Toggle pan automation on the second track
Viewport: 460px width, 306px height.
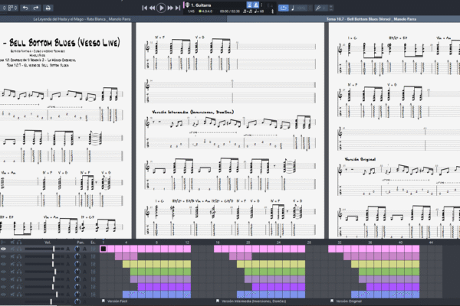coord(84,256)
